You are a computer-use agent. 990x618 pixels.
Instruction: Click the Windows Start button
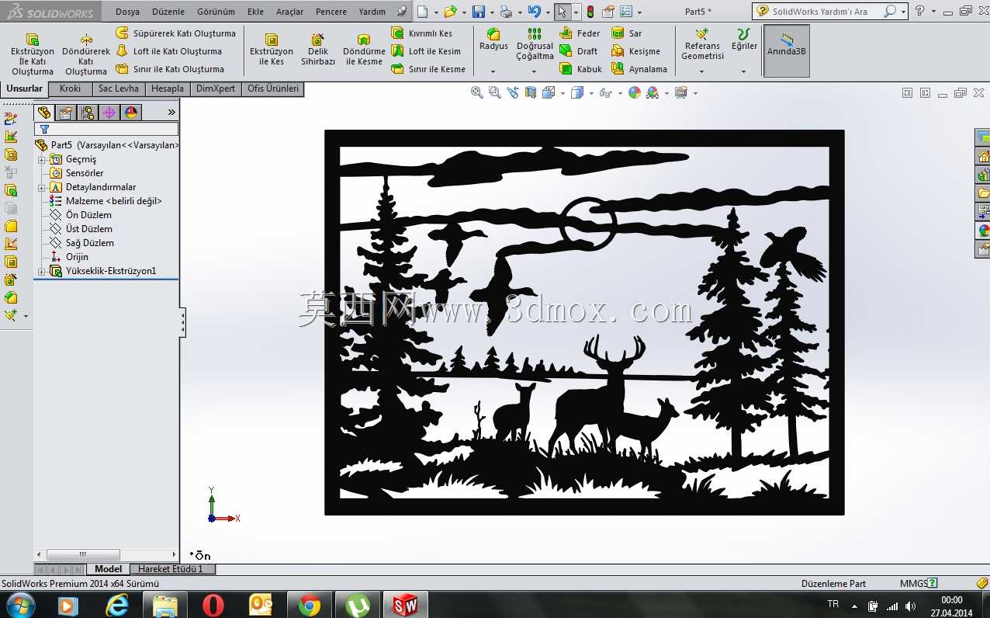click(20, 605)
